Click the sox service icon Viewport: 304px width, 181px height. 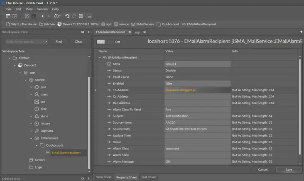37,102
